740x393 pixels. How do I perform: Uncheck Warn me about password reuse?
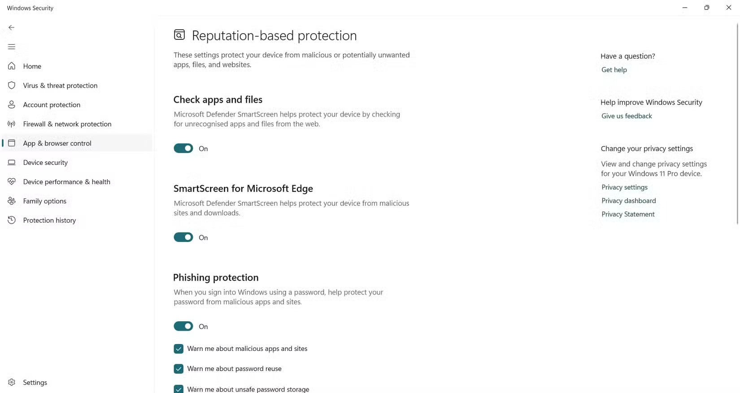click(178, 368)
